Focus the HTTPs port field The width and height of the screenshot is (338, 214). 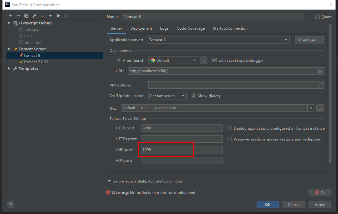tap(181, 139)
